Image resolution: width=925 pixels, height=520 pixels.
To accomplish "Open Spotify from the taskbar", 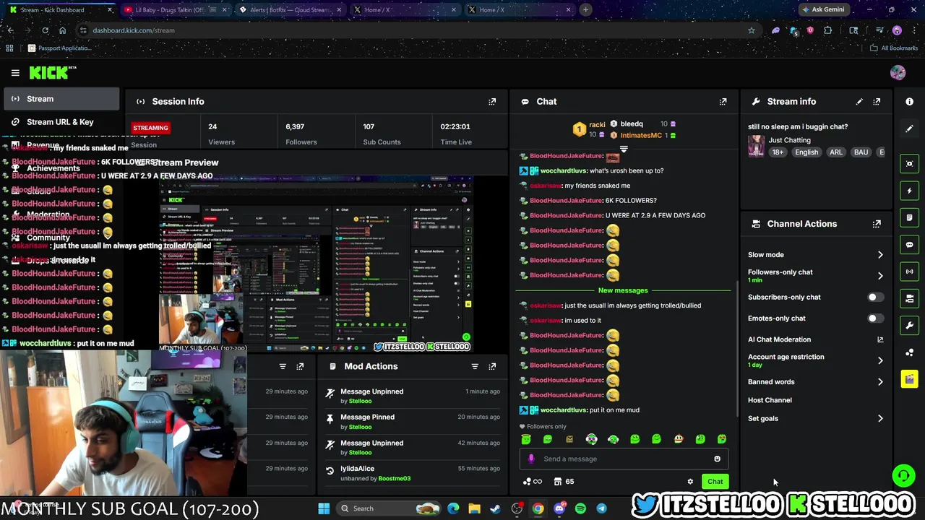I will pos(580,508).
